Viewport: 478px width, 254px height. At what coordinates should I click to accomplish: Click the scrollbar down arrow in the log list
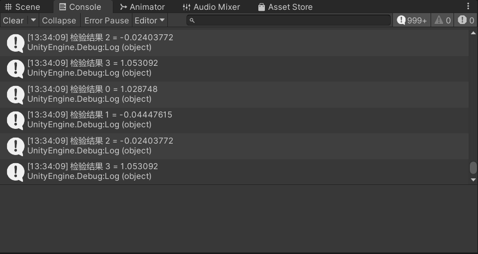click(x=473, y=179)
